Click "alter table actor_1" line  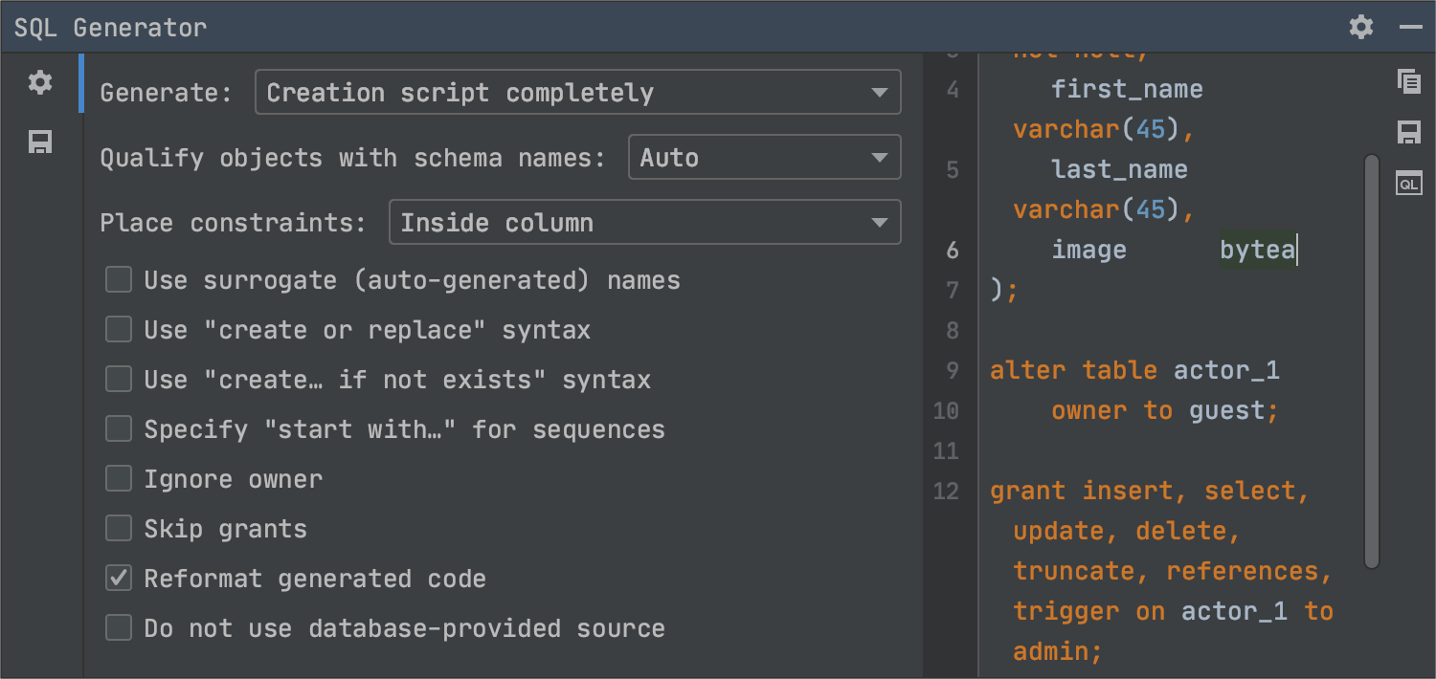click(x=1134, y=371)
